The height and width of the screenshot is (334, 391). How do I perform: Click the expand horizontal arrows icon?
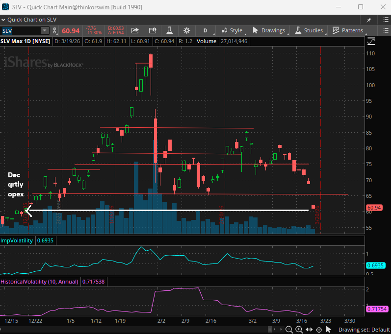(309, 330)
